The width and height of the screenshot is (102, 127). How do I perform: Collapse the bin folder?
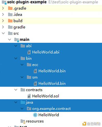click(x=16, y=58)
